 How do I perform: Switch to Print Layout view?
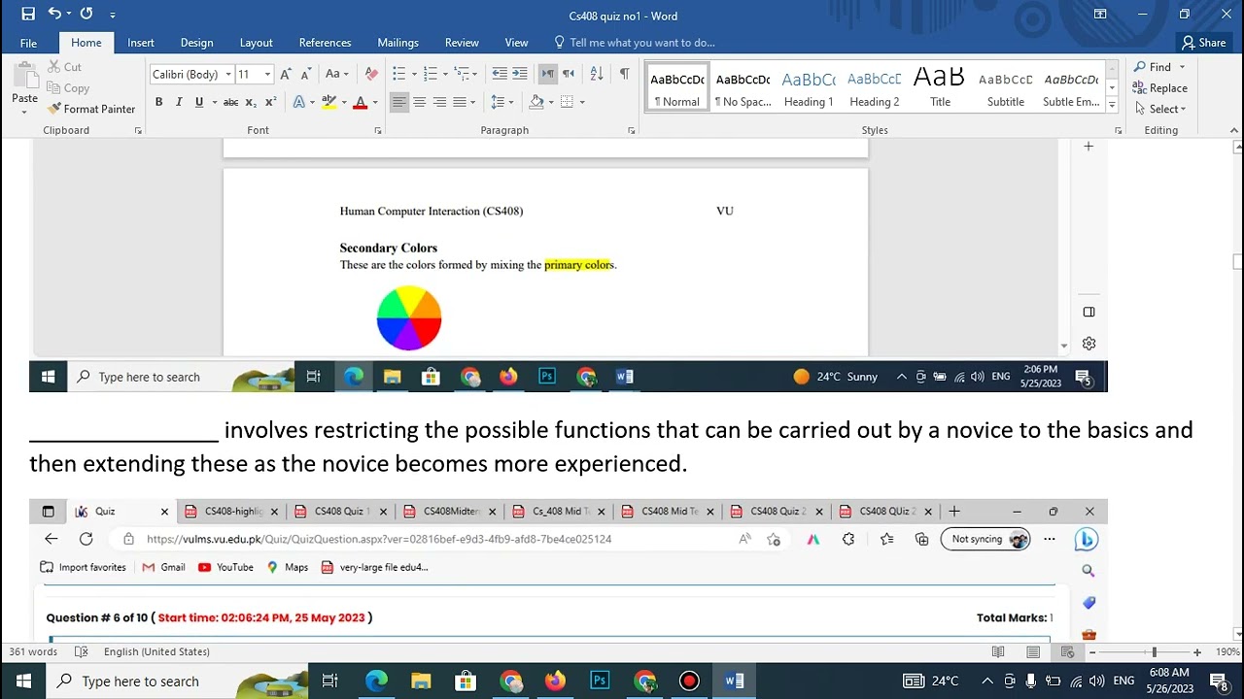click(x=1033, y=651)
